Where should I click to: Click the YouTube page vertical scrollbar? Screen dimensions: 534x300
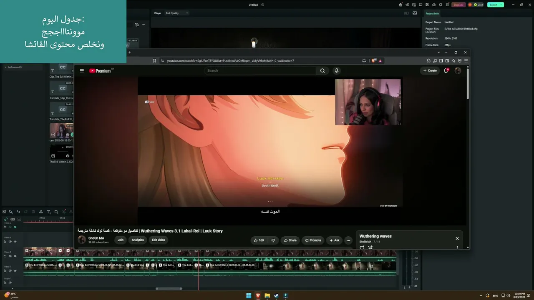468,83
